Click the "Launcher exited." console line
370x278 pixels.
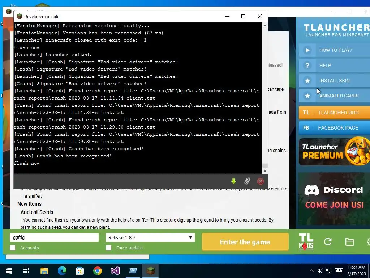coord(53,55)
